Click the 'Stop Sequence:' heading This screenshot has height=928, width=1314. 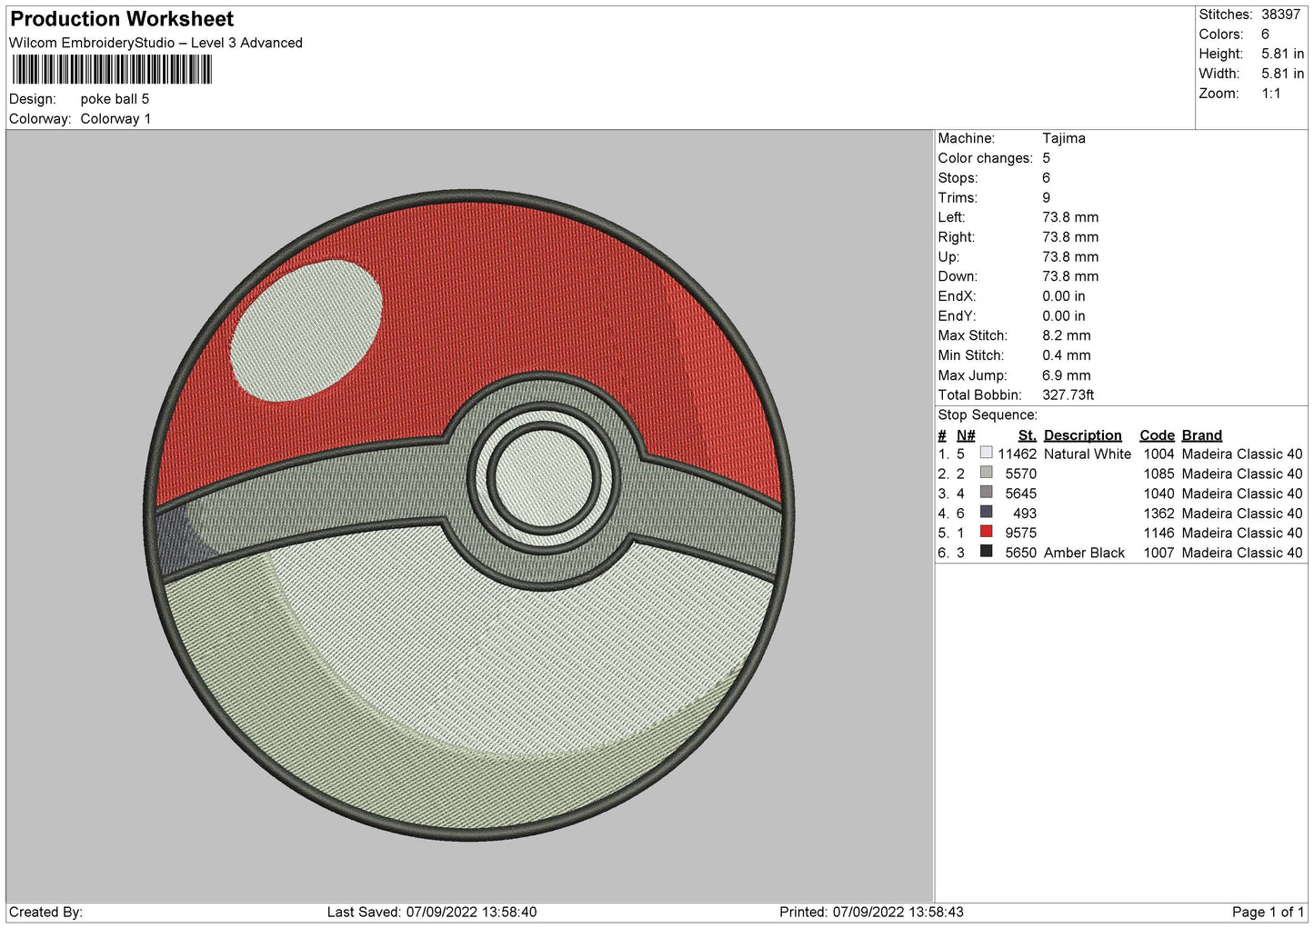click(x=988, y=415)
